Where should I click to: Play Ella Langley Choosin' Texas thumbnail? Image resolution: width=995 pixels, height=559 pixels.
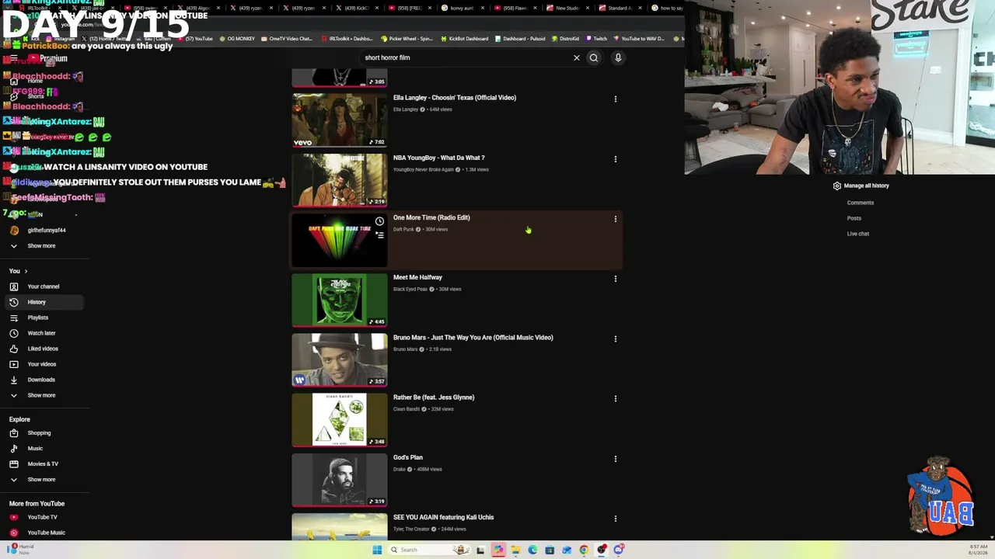pos(339,120)
